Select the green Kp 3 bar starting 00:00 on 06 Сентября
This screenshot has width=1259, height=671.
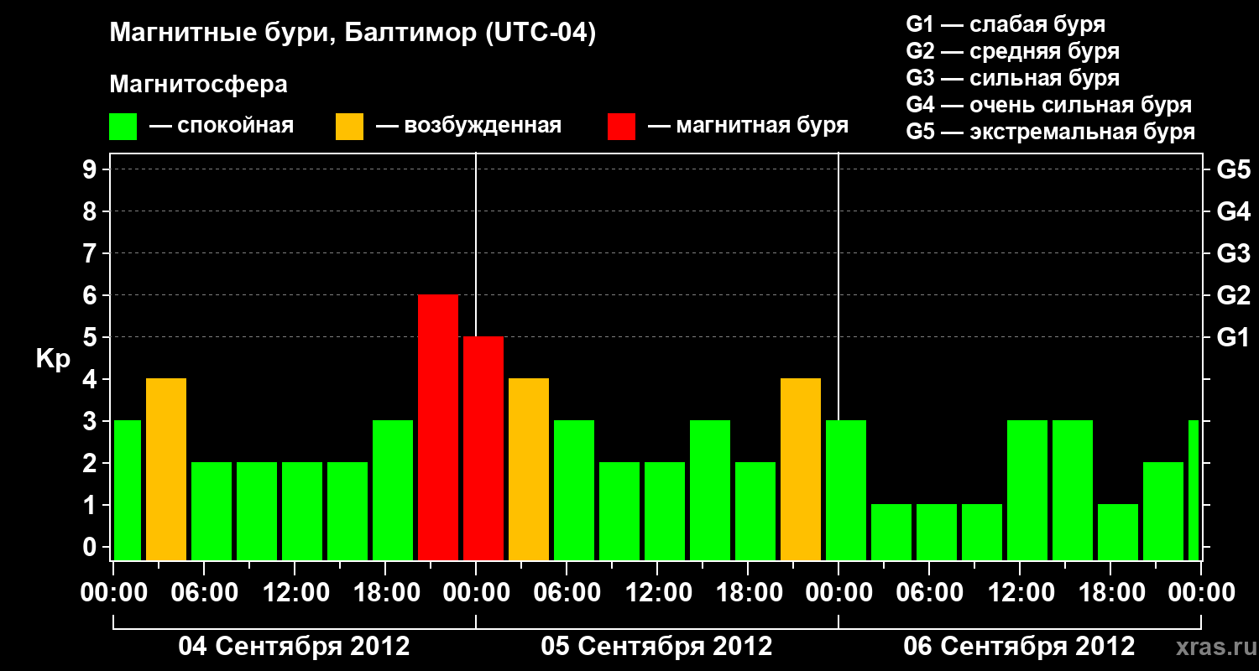coord(846,491)
